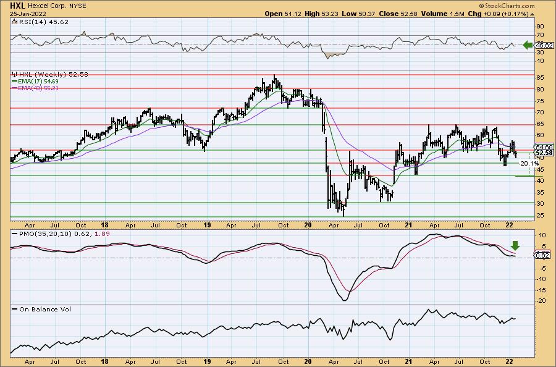Click the 90 level on RSI axis

point(541,26)
